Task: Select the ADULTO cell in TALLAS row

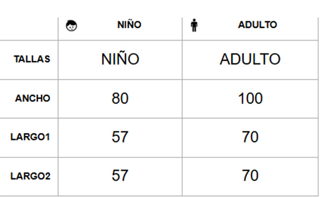Action: click(x=250, y=59)
